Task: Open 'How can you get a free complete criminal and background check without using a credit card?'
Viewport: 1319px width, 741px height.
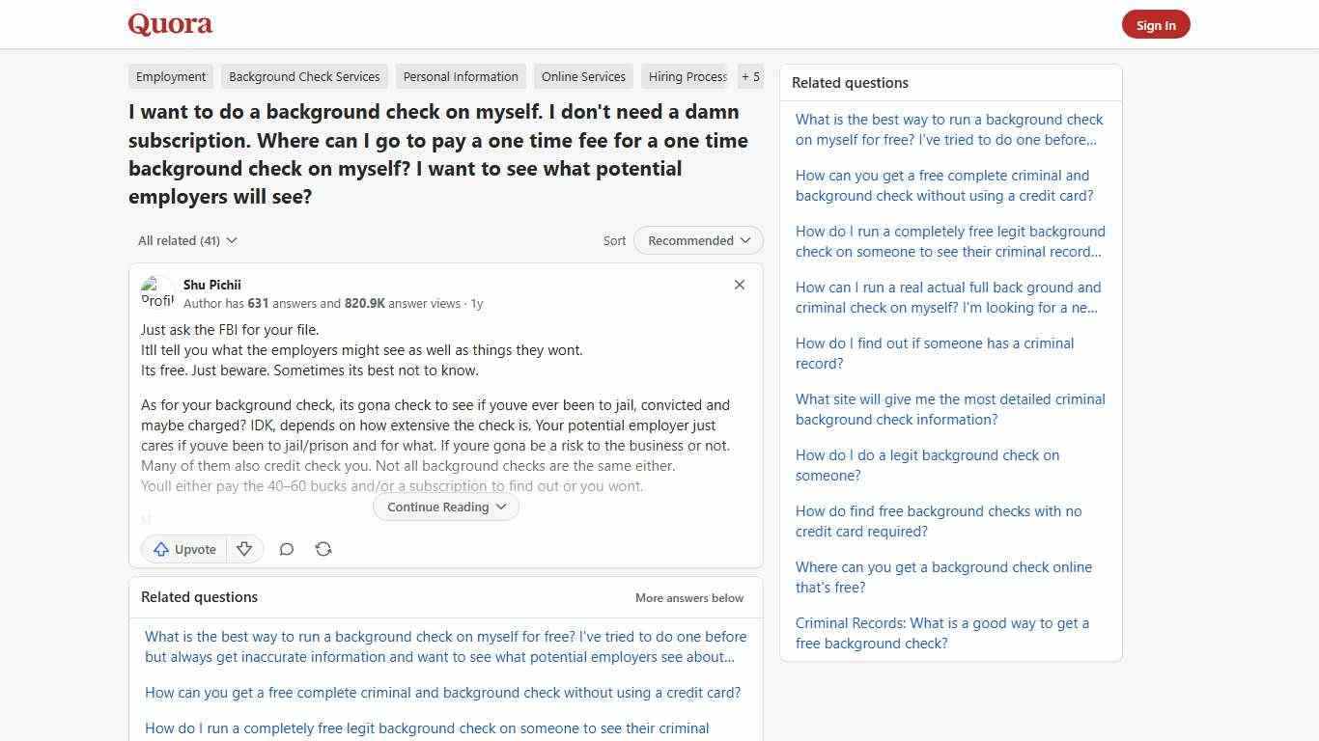Action: pyautogui.click(x=942, y=185)
